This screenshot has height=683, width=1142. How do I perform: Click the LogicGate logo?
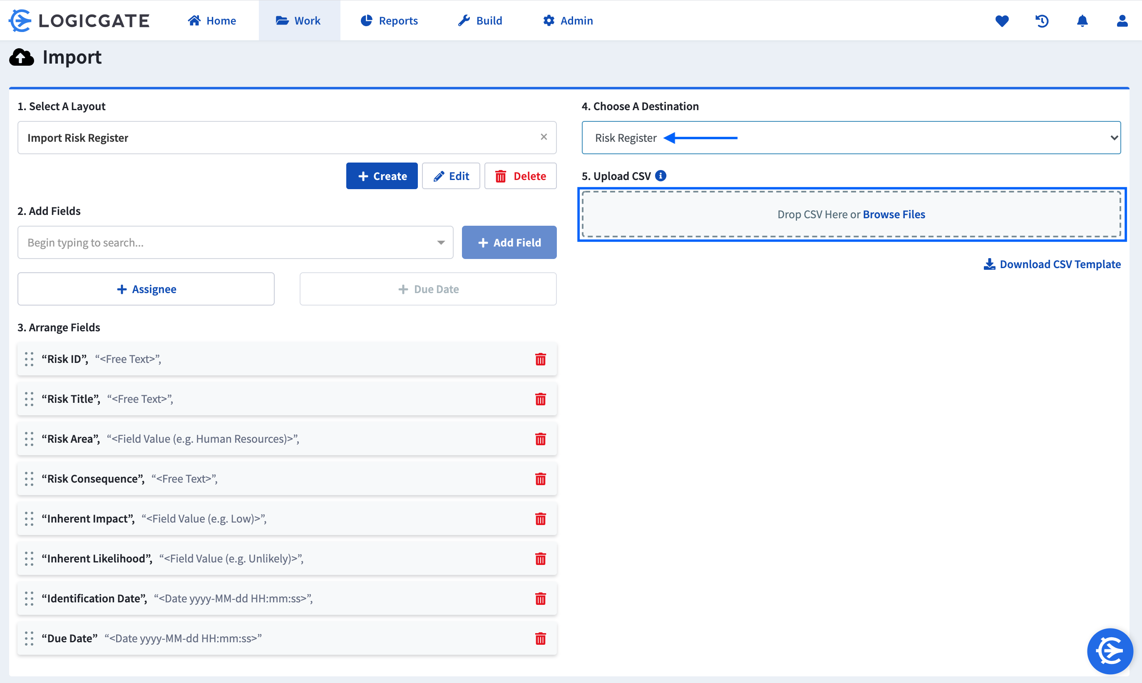79,20
